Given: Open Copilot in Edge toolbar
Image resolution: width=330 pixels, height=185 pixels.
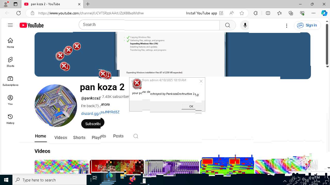Looking at the screenshot, I should pyautogui.click(x=324, y=13).
